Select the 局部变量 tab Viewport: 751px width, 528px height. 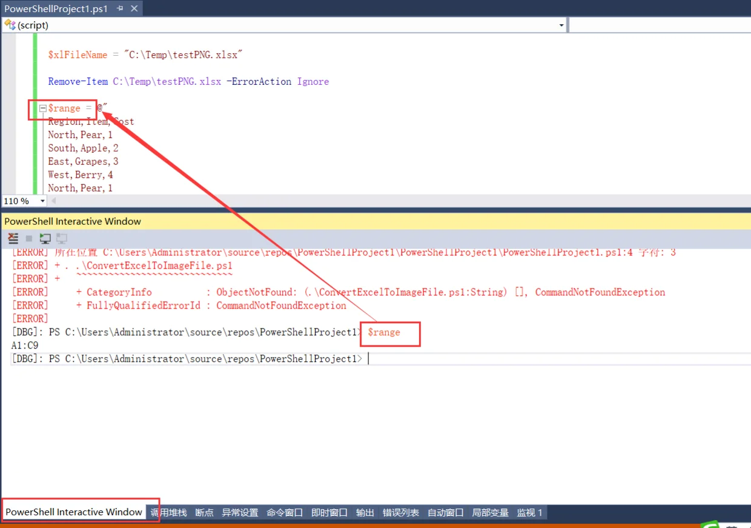[491, 513]
